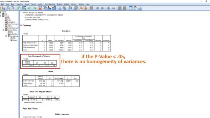Click the Save document toolbar icon
Screen dimensions: 210x118
[4, 8]
